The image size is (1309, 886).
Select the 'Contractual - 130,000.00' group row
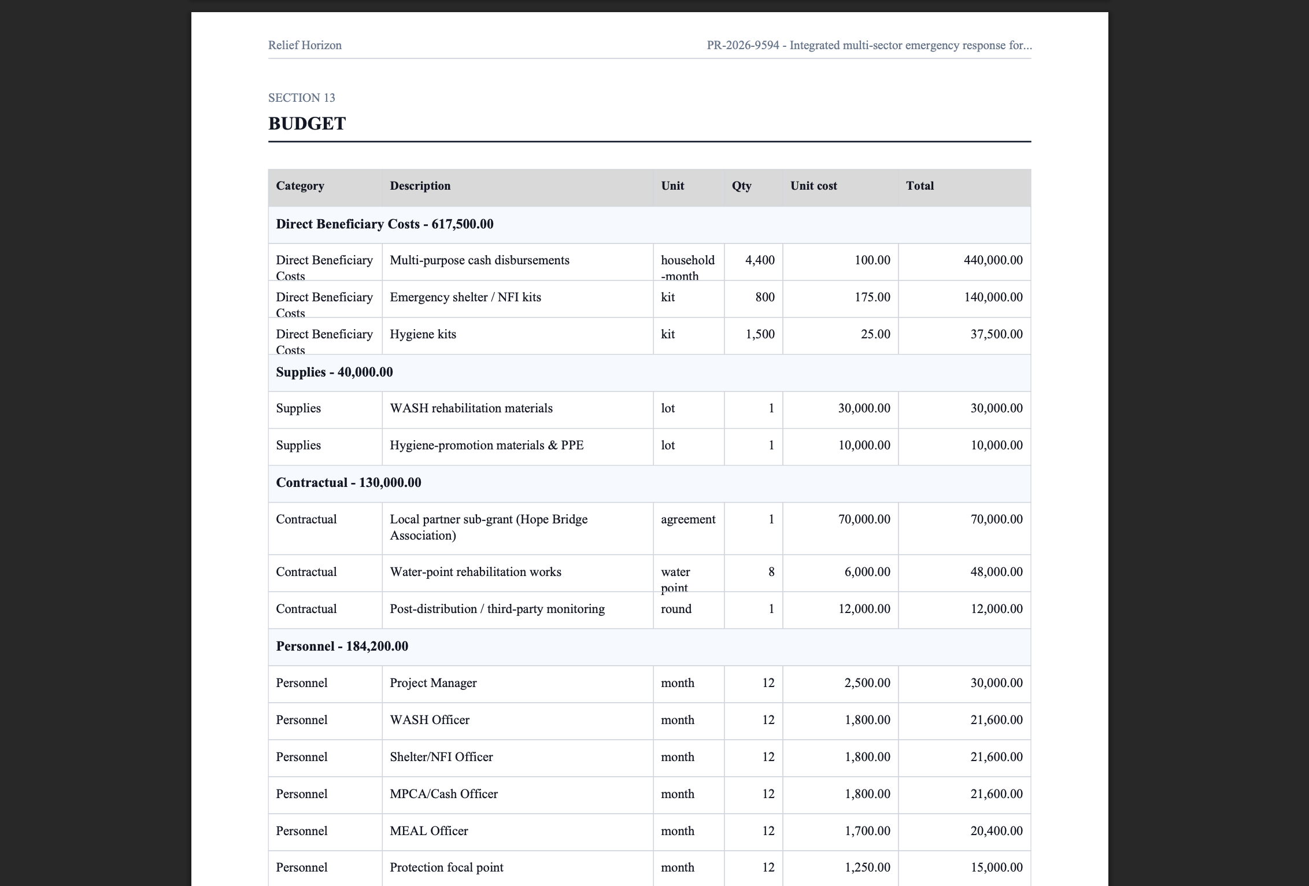(x=649, y=483)
